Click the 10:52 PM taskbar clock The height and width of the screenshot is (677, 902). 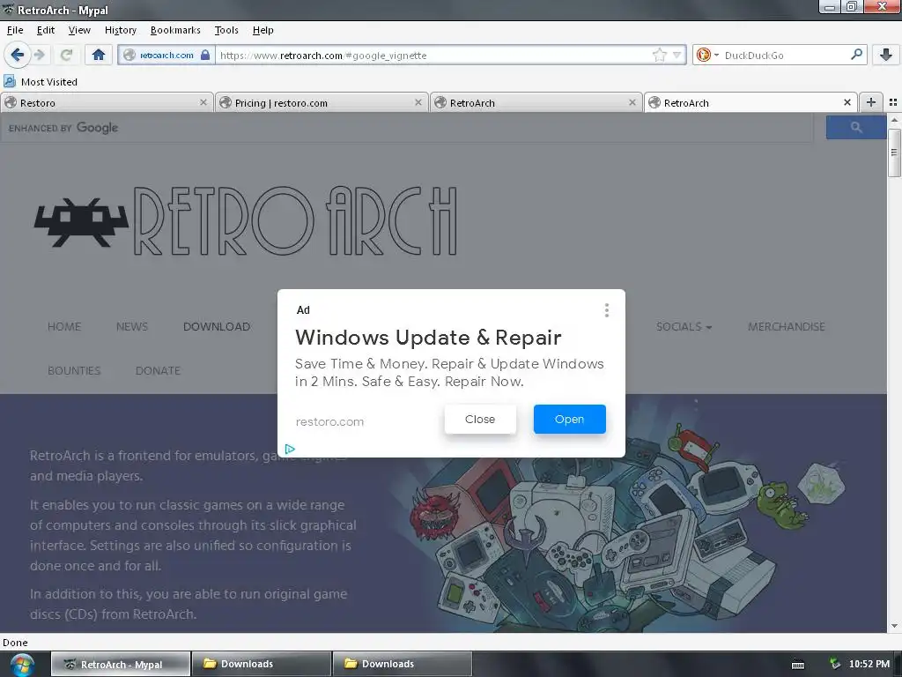pyautogui.click(x=869, y=664)
